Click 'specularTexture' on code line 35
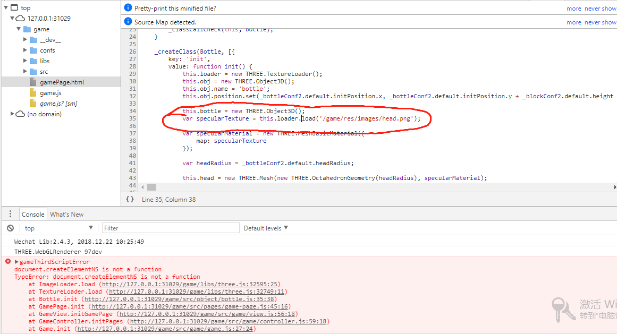617x334 pixels. tap(223, 118)
